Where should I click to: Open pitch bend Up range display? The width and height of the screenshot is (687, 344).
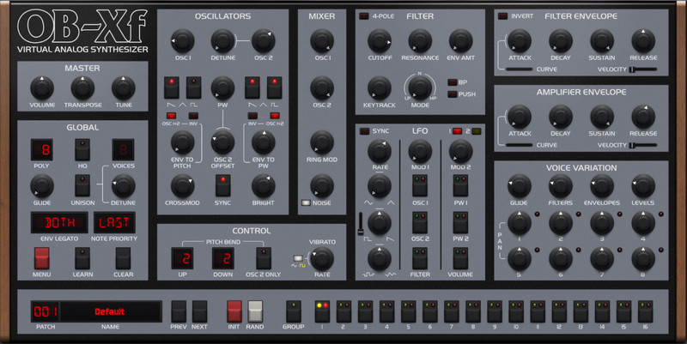pos(182,258)
